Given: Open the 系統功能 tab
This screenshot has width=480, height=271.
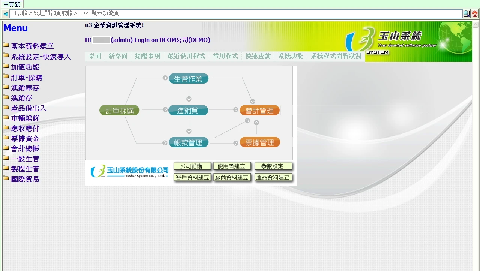Looking at the screenshot, I should 291,56.
